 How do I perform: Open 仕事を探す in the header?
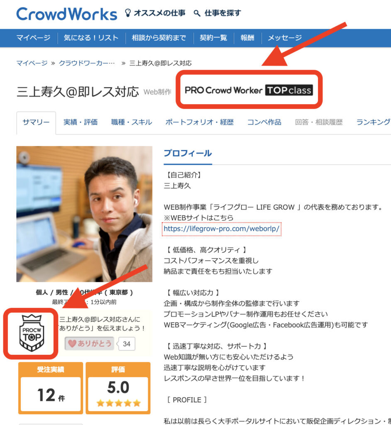pos(222,13)
